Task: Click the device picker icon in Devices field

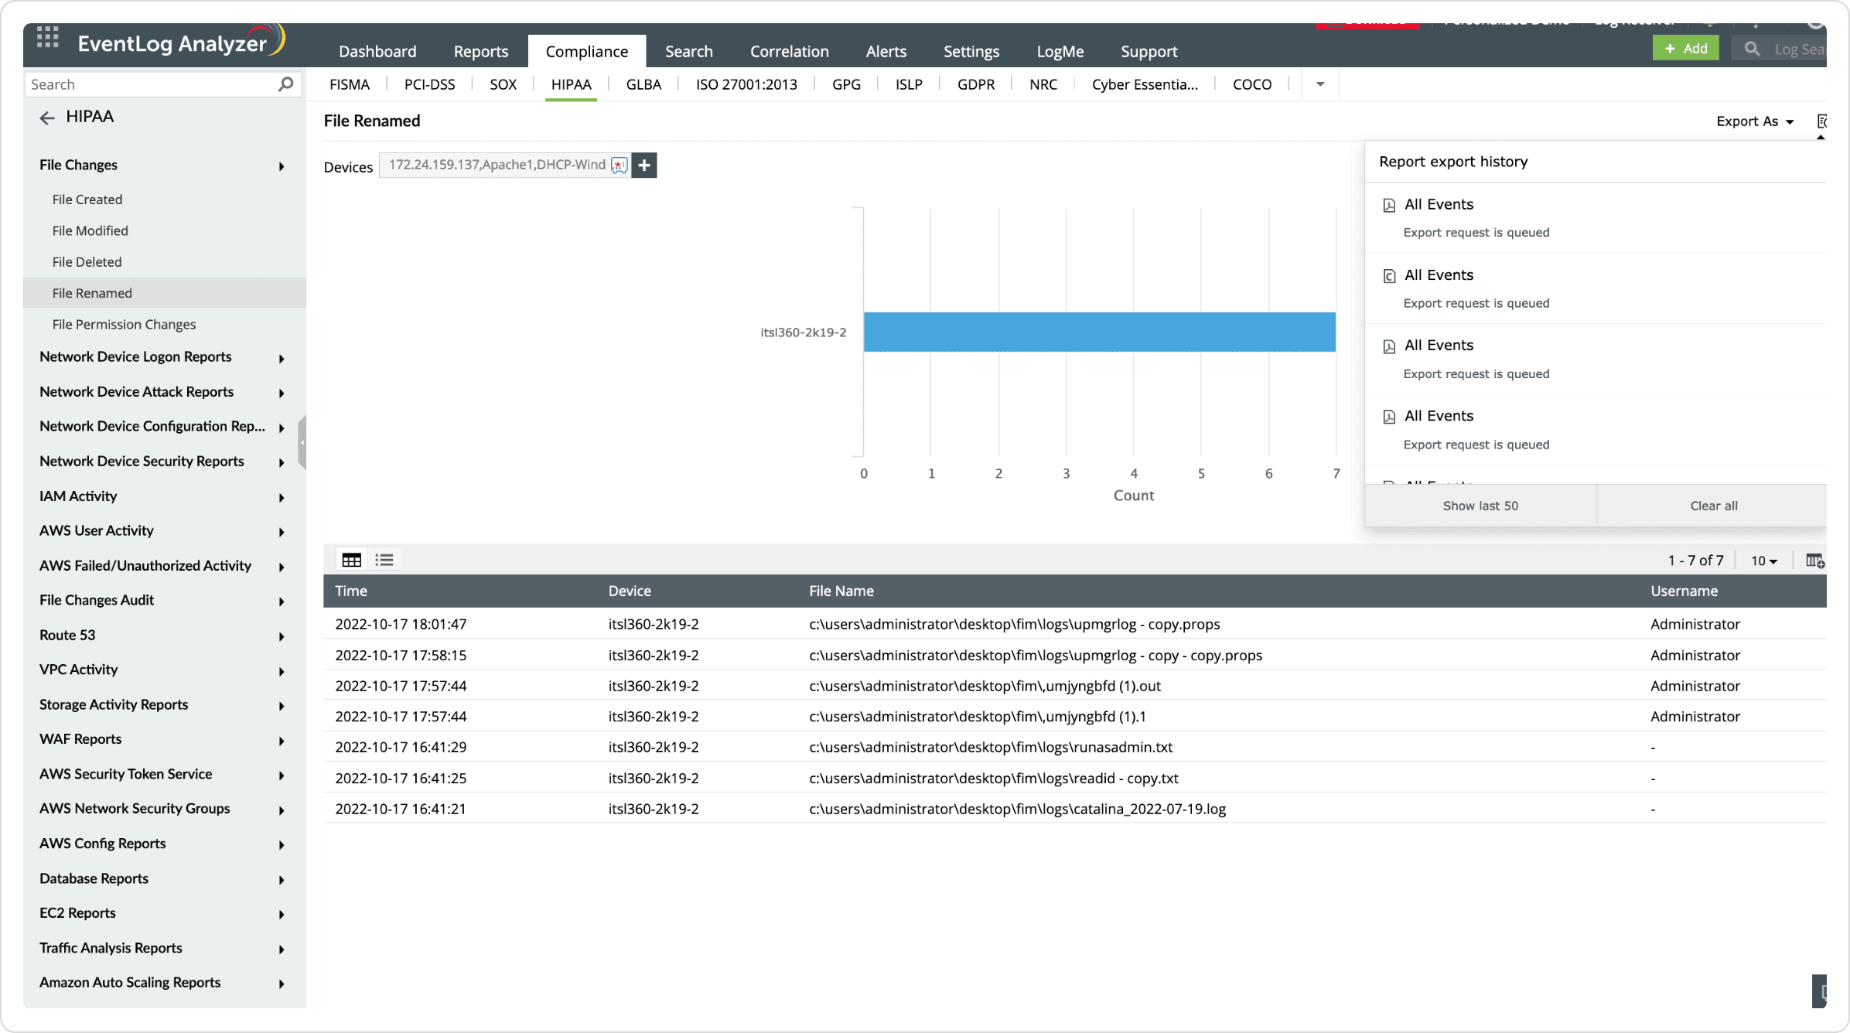Action: 619,165
